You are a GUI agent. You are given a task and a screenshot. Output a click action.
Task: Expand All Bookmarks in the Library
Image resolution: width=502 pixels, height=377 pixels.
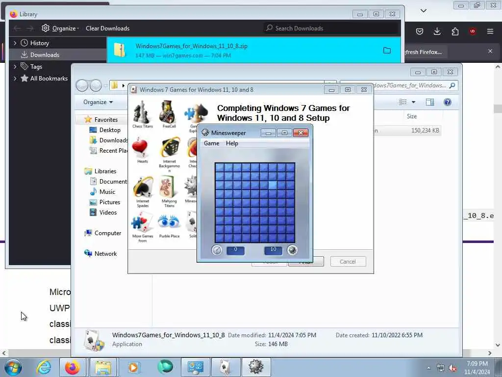click(x=15, y=79)
